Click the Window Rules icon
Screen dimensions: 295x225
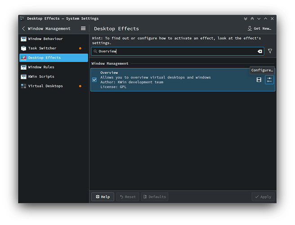pyautogui.click(x=23, y=67)
